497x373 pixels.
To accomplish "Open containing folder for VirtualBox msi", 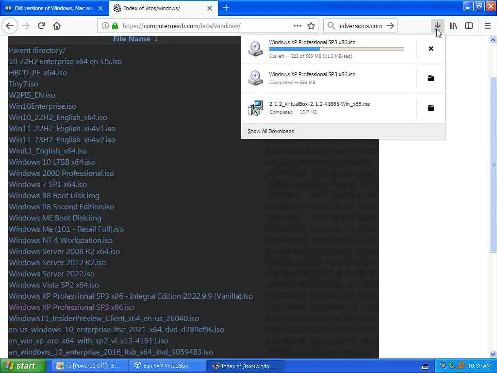I will (x=431, y=108).
